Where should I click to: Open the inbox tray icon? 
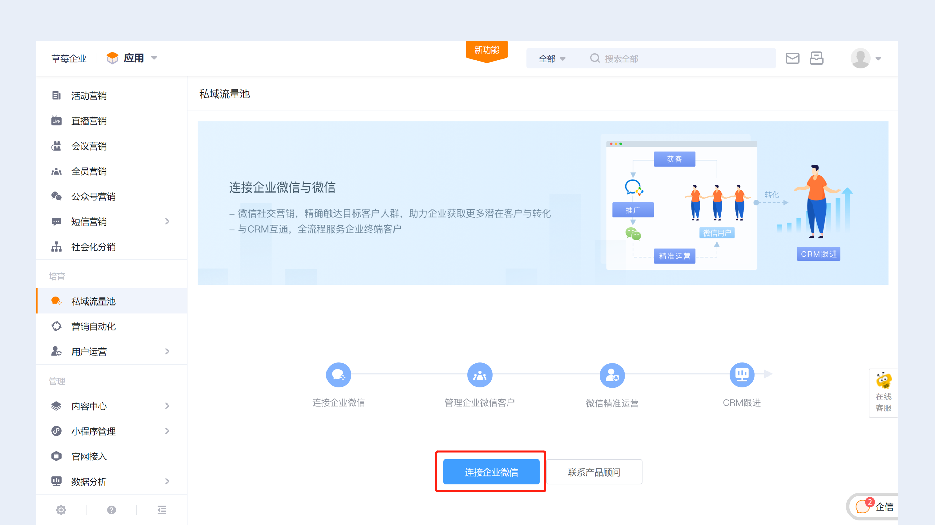click(x=816, y=58)
